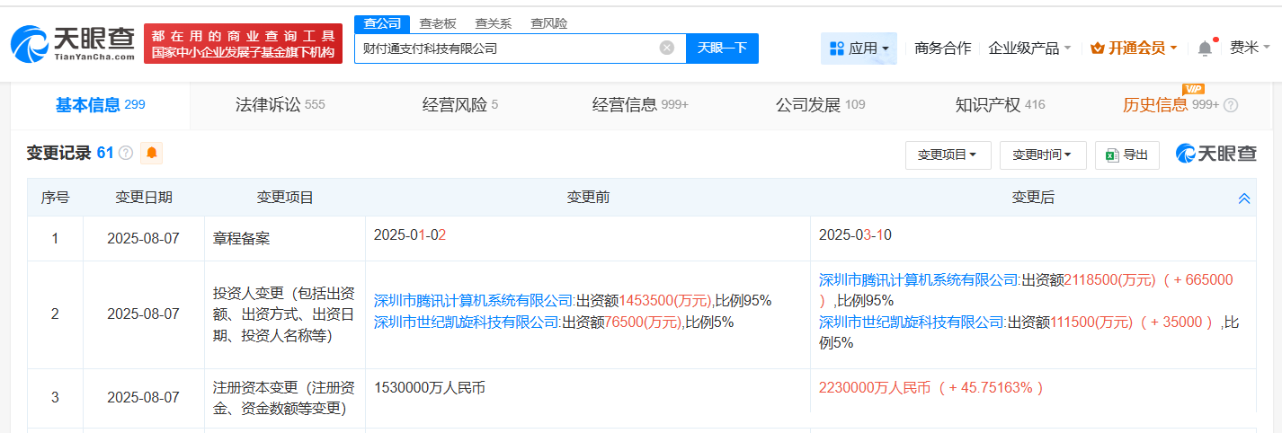Open 深圳市腾讯计算机系统有限公司 link in 变更前 column

coord(473,300)
